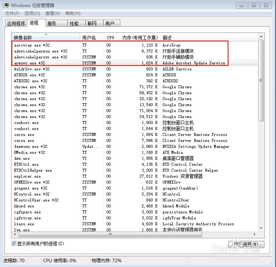
Task: Switch to the 服务 tab
Action: click(x=57, y=23)
